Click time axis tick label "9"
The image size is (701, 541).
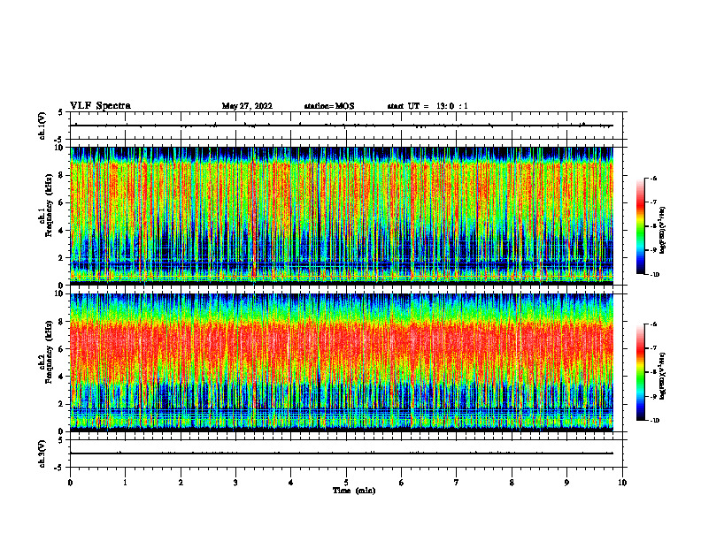click(x=566, y=483)
